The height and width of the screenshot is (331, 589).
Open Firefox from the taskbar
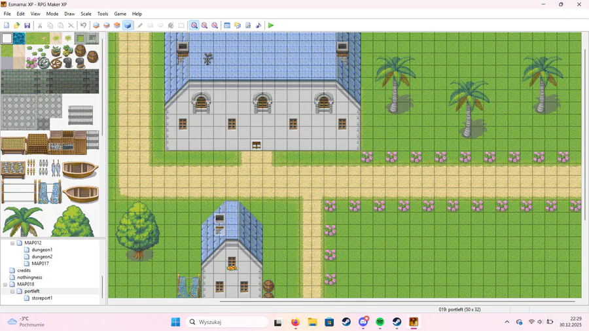[296, 322]
